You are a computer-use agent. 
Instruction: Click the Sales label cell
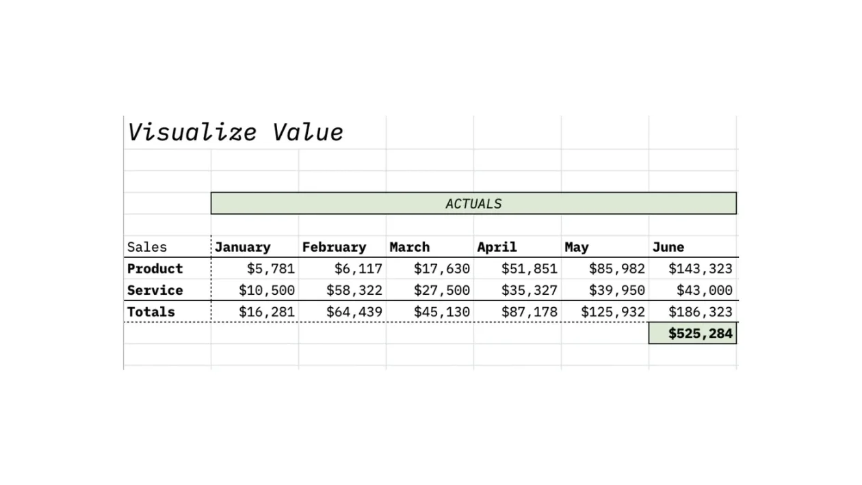click(147, 247)
